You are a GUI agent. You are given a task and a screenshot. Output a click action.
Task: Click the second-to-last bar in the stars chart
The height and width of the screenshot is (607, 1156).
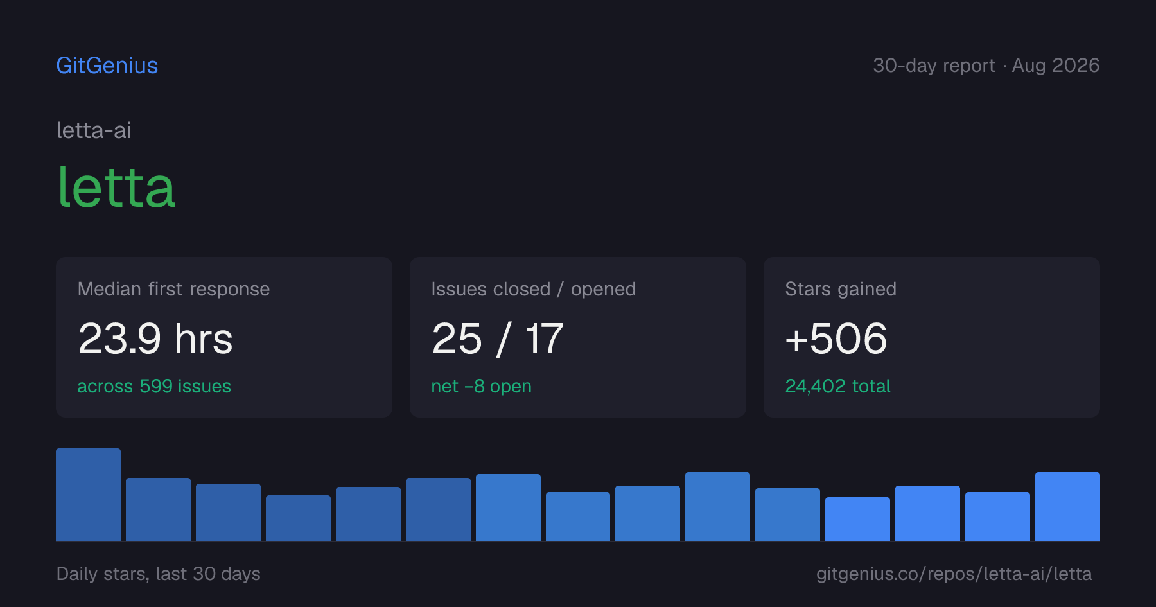coord(997,516)
